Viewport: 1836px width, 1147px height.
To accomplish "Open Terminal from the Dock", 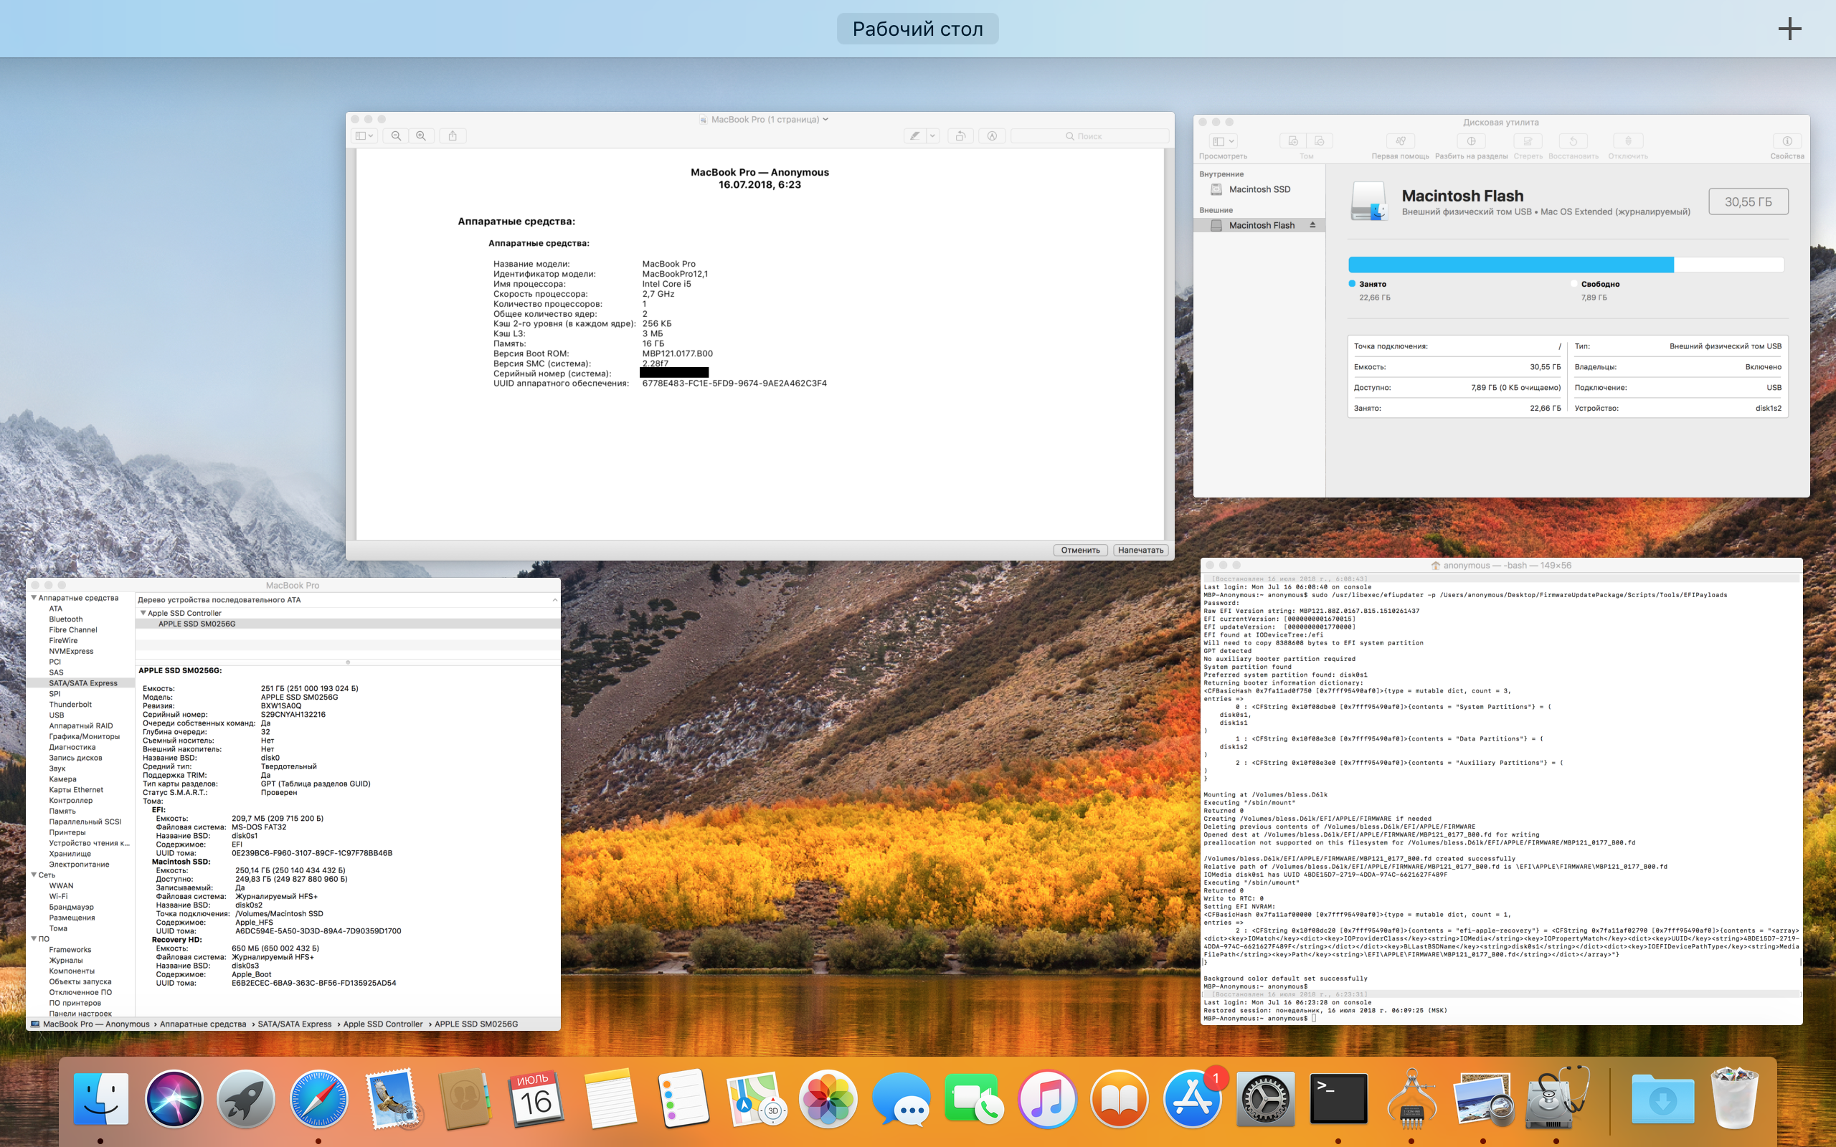I will (1338, 1098).
